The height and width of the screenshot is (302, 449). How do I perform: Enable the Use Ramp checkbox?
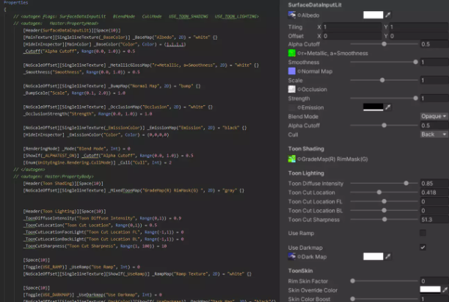coord(423,233)
